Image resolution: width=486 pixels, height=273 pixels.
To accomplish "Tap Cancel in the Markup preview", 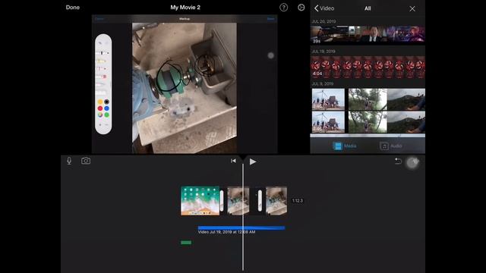I will (x=99, y=19).
